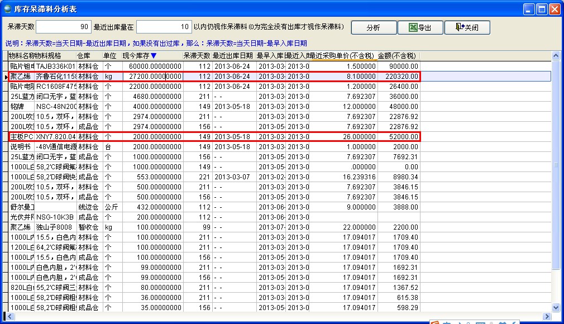Focus the 最近出库量在 field showing 10

[164, 27]
